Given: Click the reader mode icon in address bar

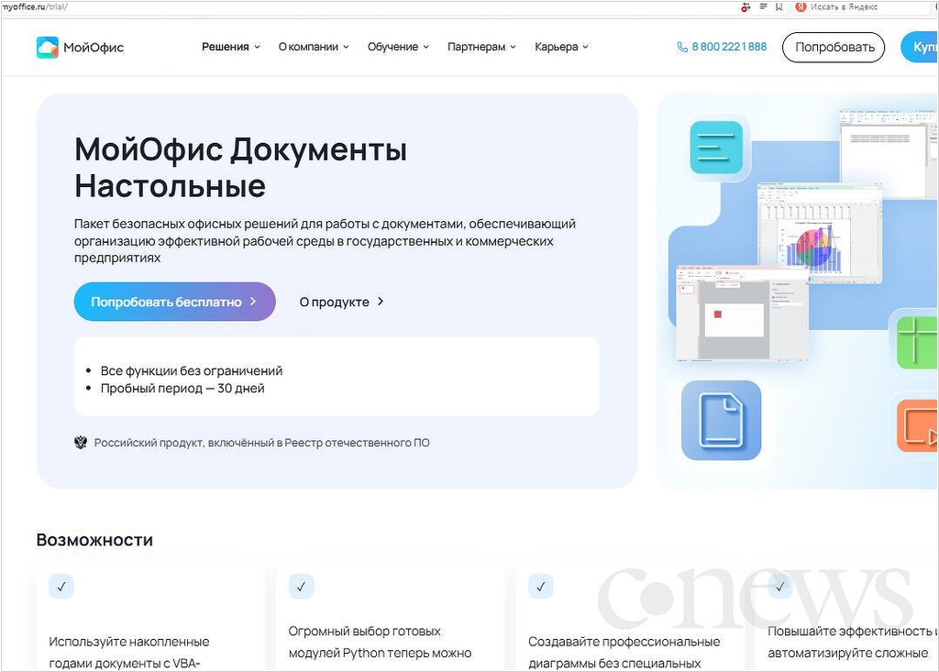Looking at the screenshot, I should pyautogui.click(x=762, y=7).
